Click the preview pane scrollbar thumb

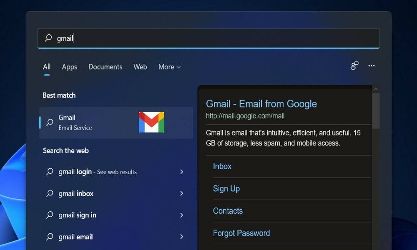pos(376,111)
